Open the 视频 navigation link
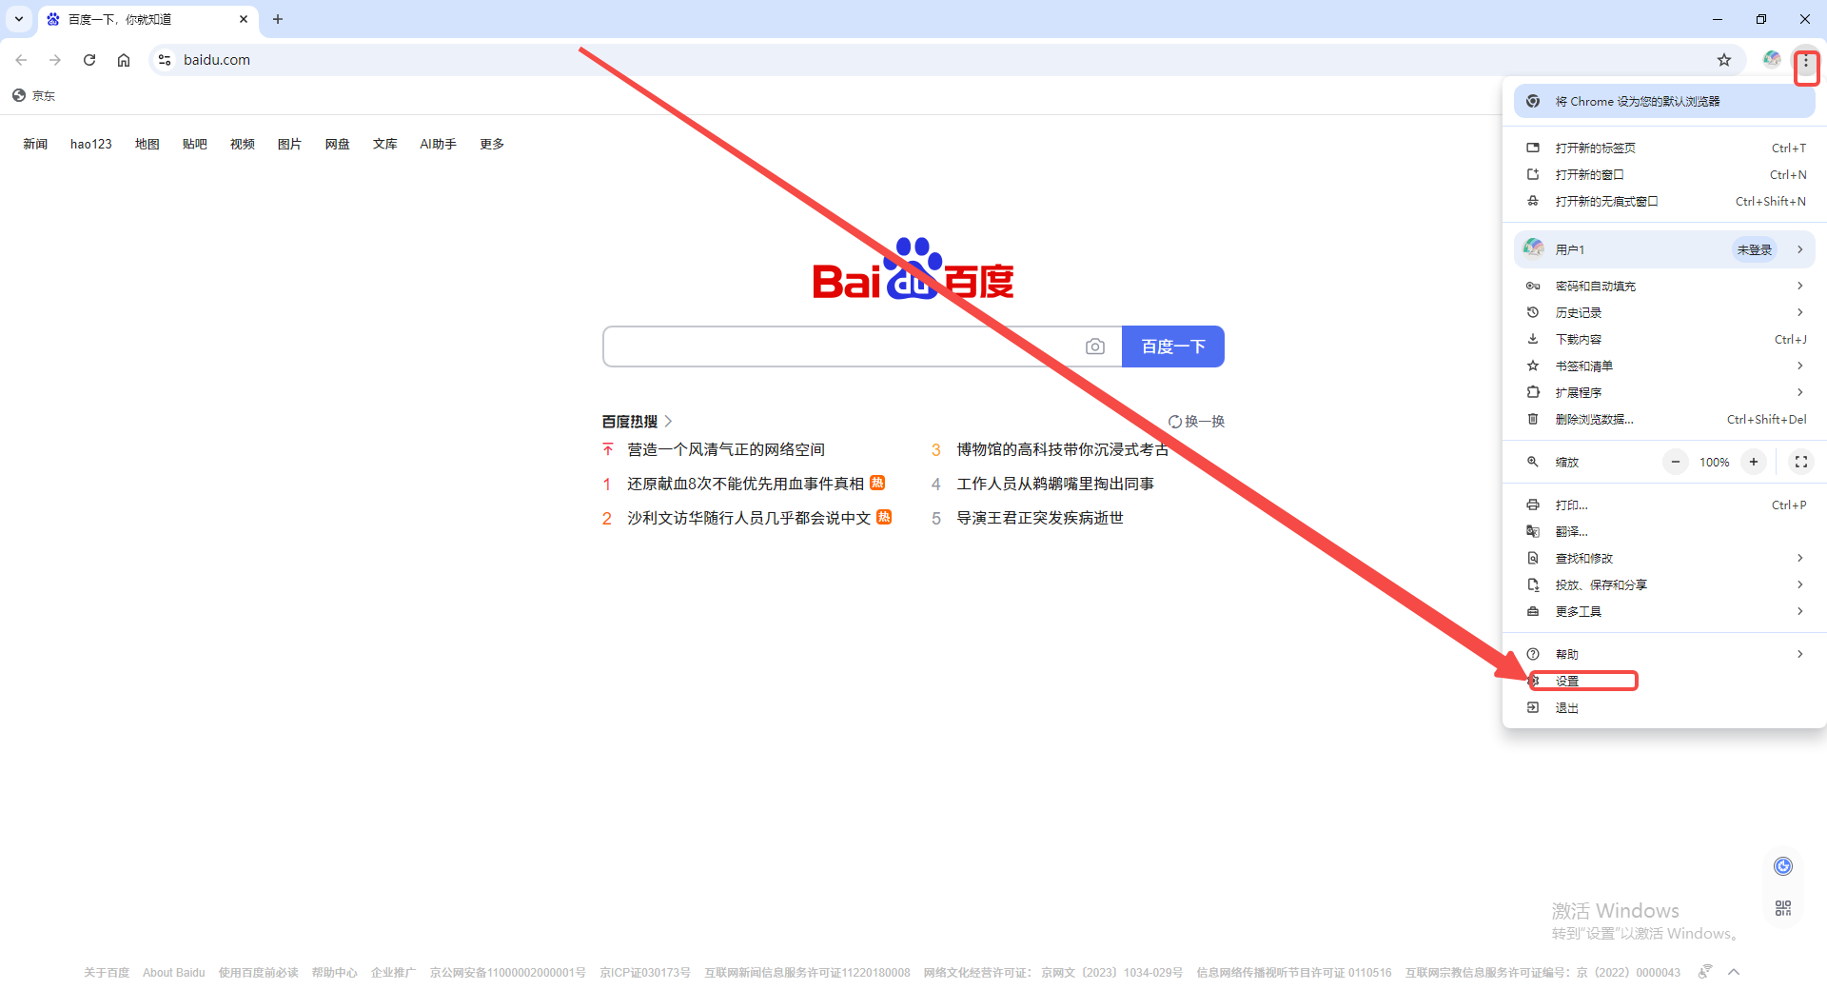 (x=243, y=144)
